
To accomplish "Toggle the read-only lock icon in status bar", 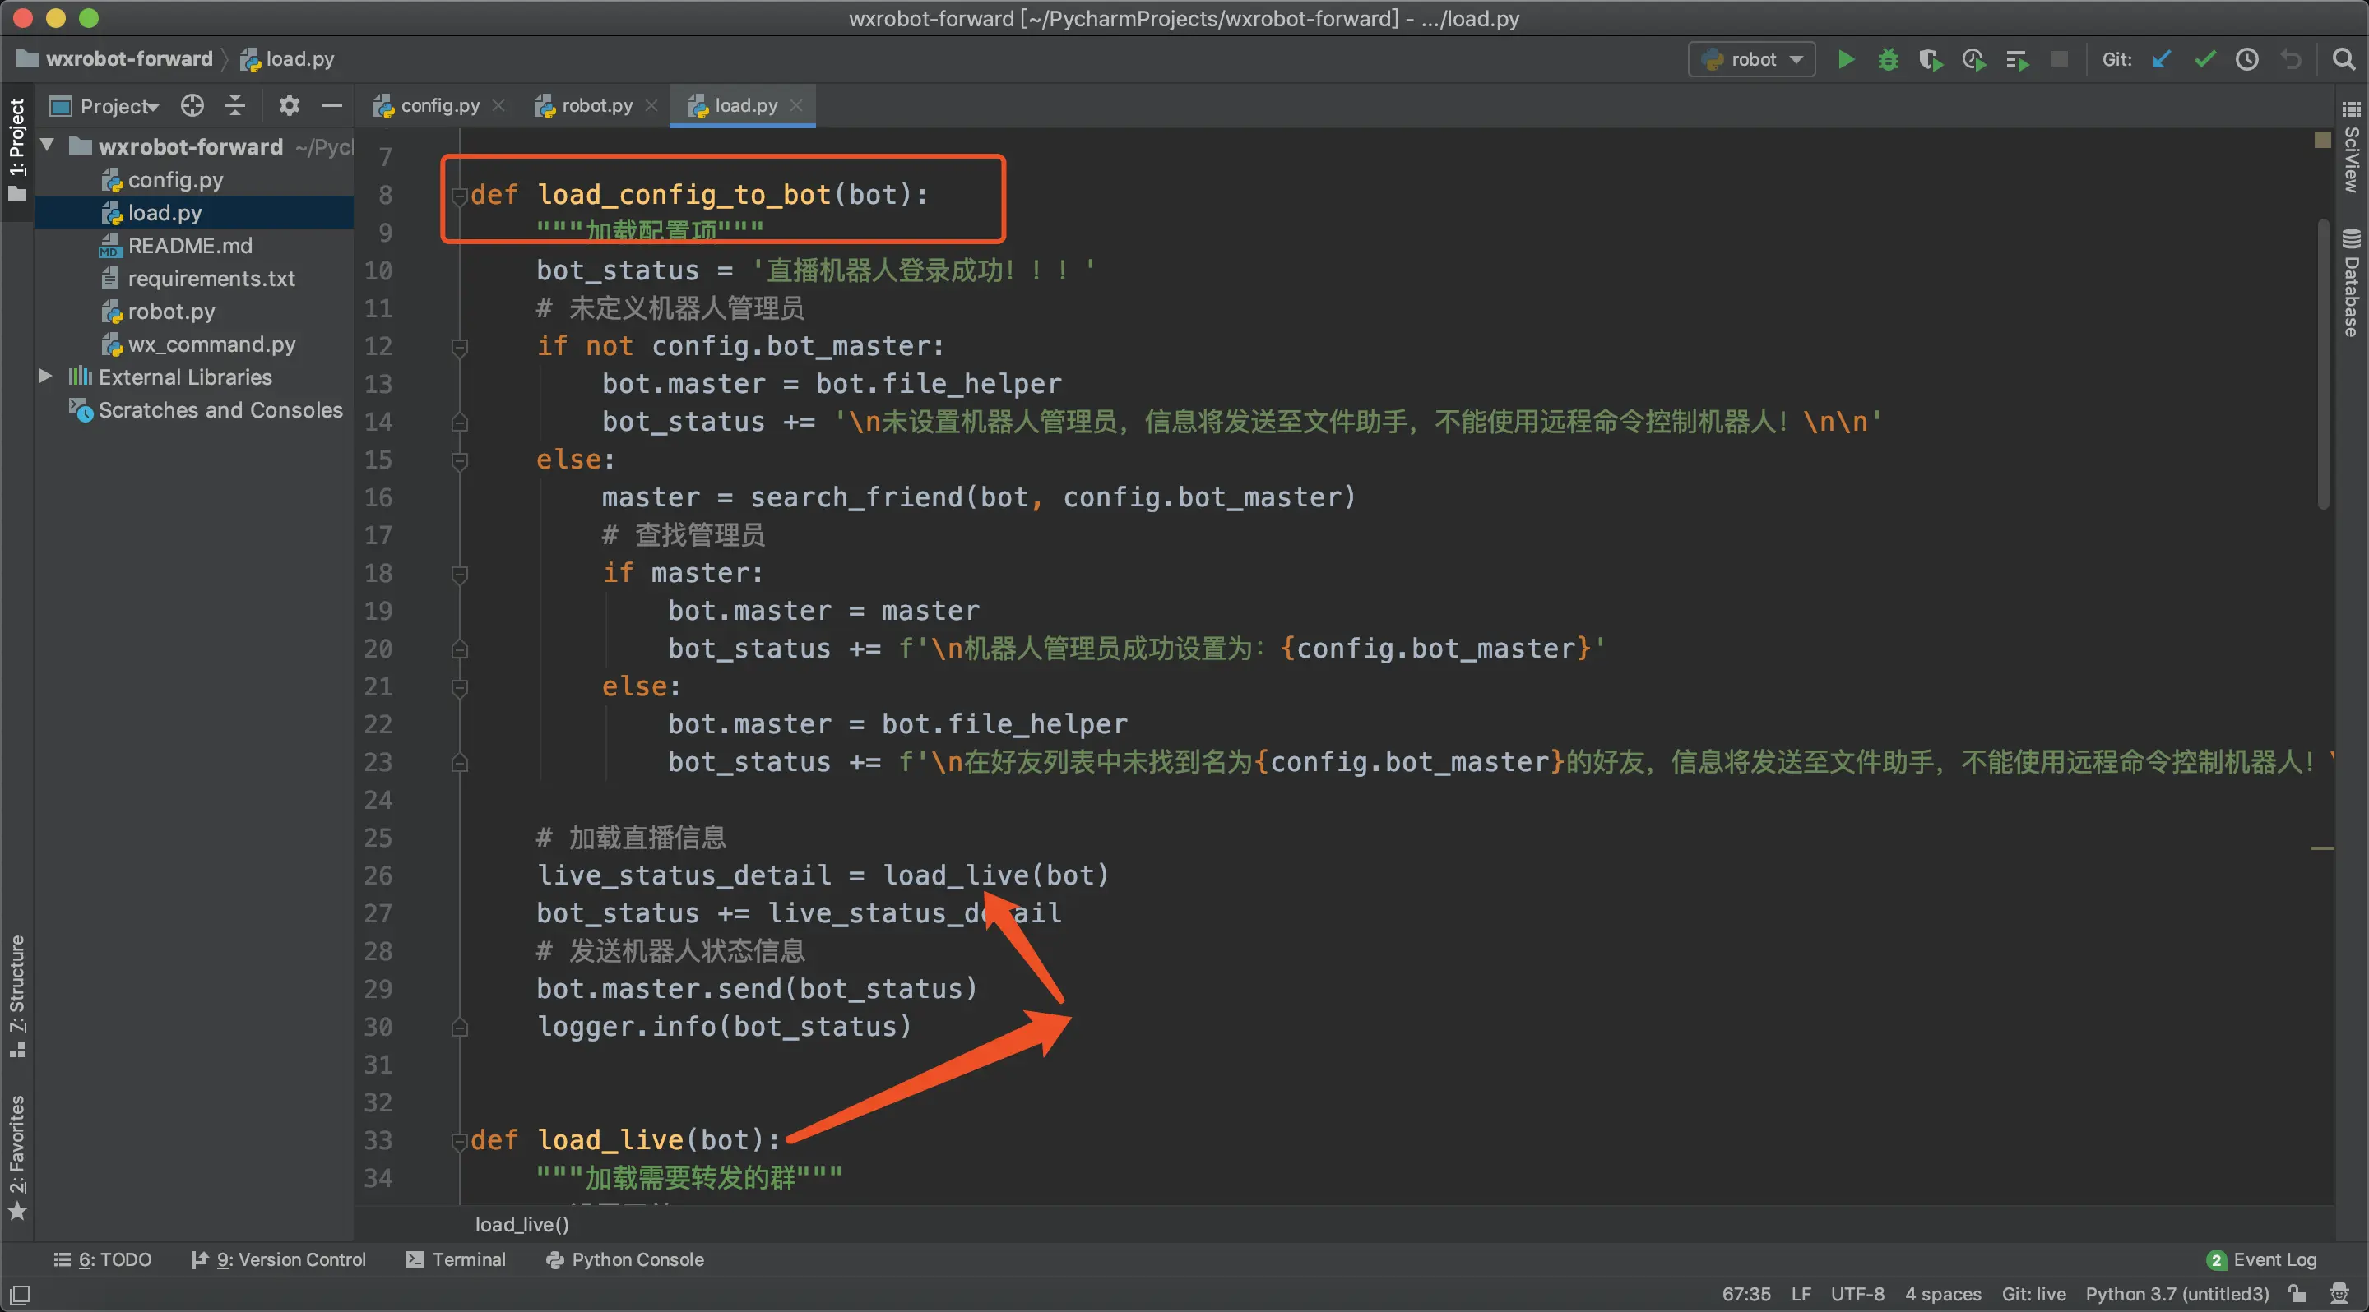I will coord(2297,1294).
